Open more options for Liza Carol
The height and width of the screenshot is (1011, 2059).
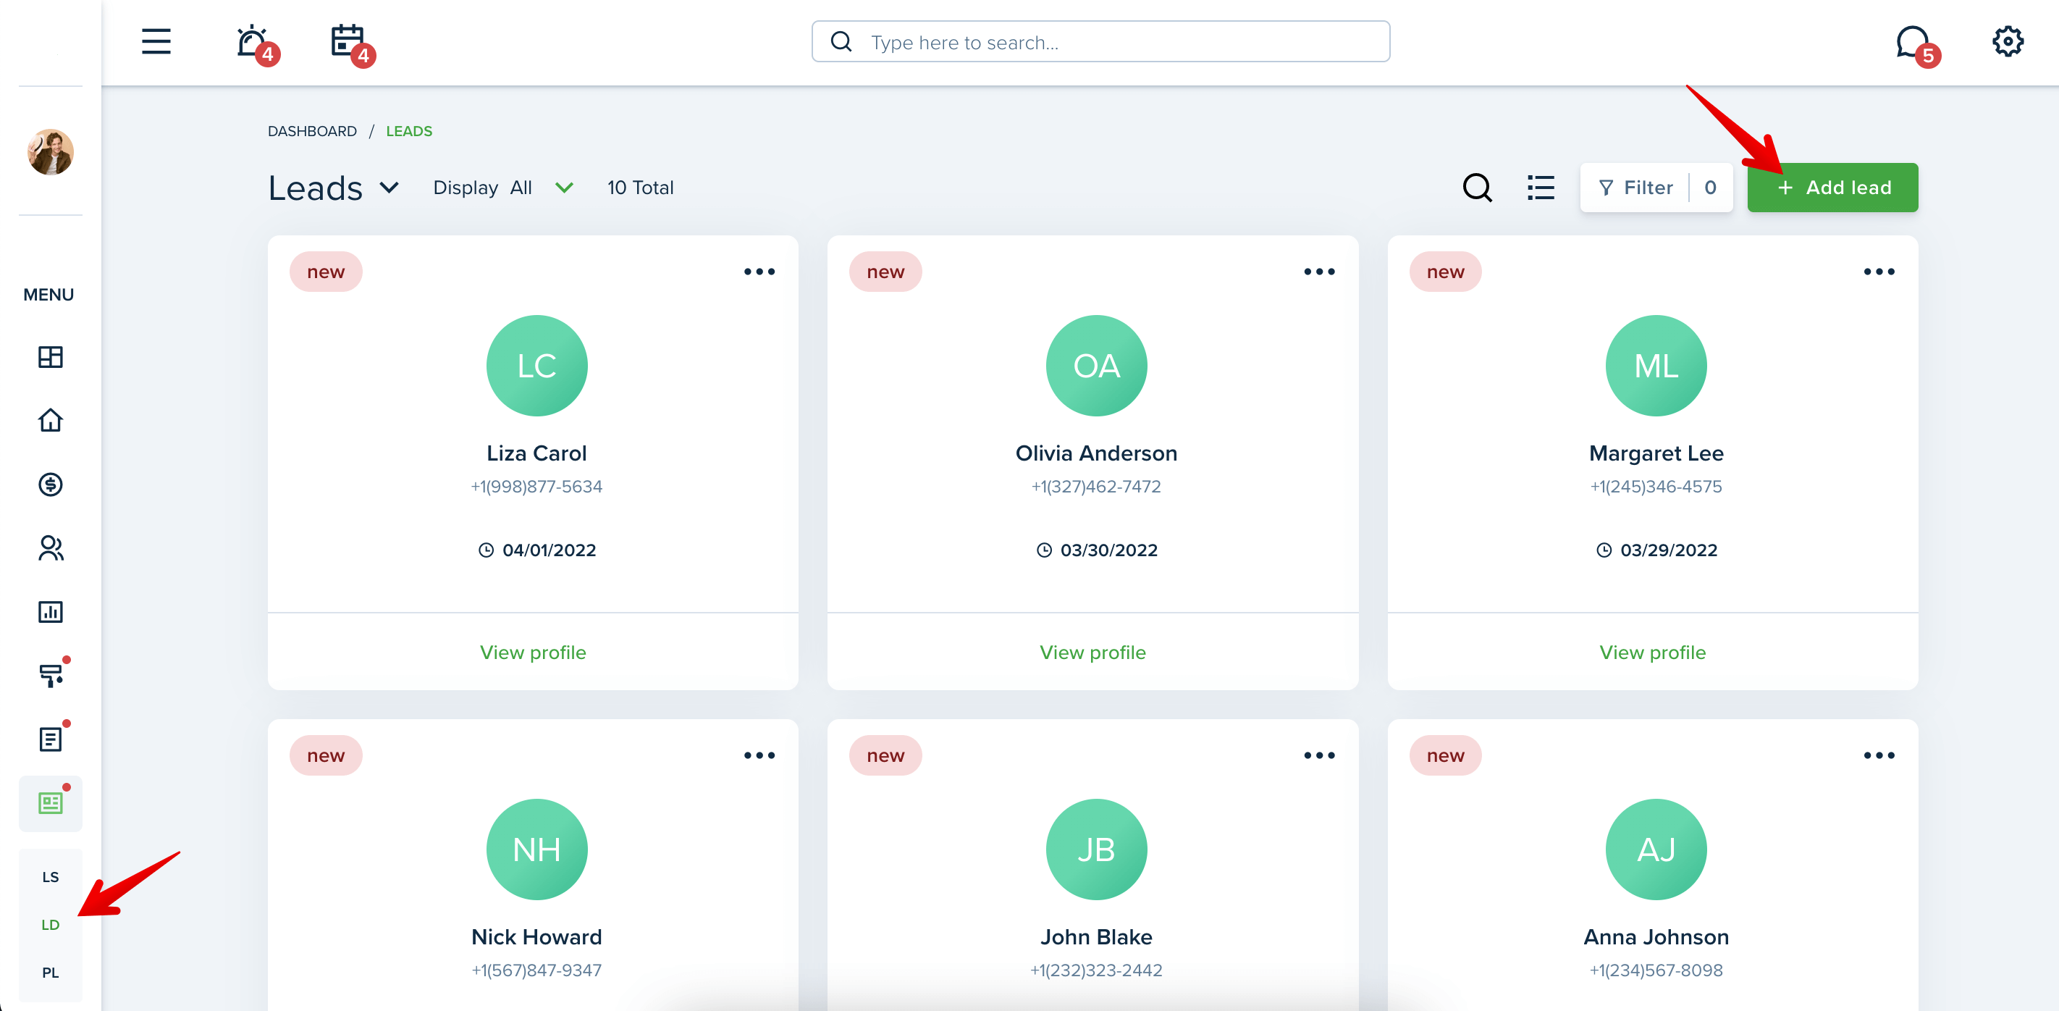[x=759, y=272]
